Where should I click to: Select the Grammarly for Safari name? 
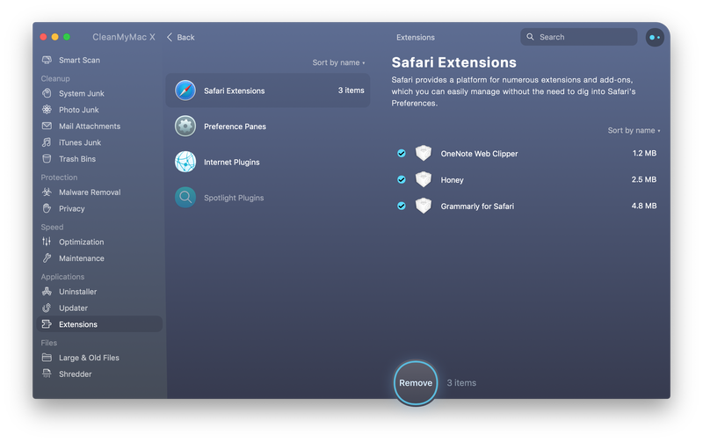pos(477,207)
